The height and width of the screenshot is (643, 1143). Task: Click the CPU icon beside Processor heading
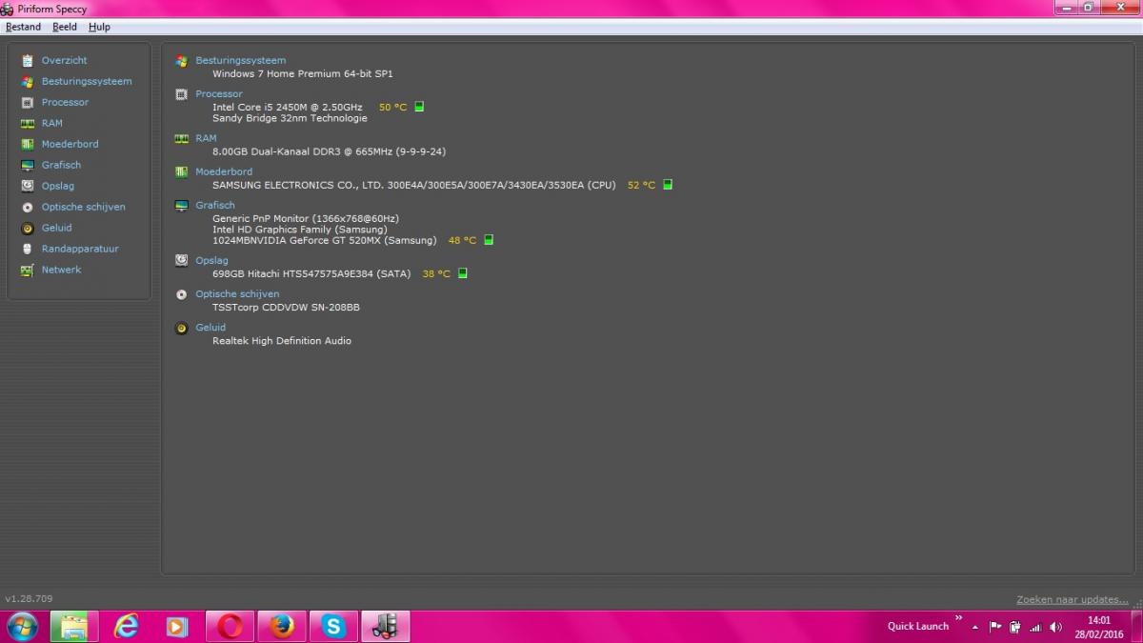[182, 94]
